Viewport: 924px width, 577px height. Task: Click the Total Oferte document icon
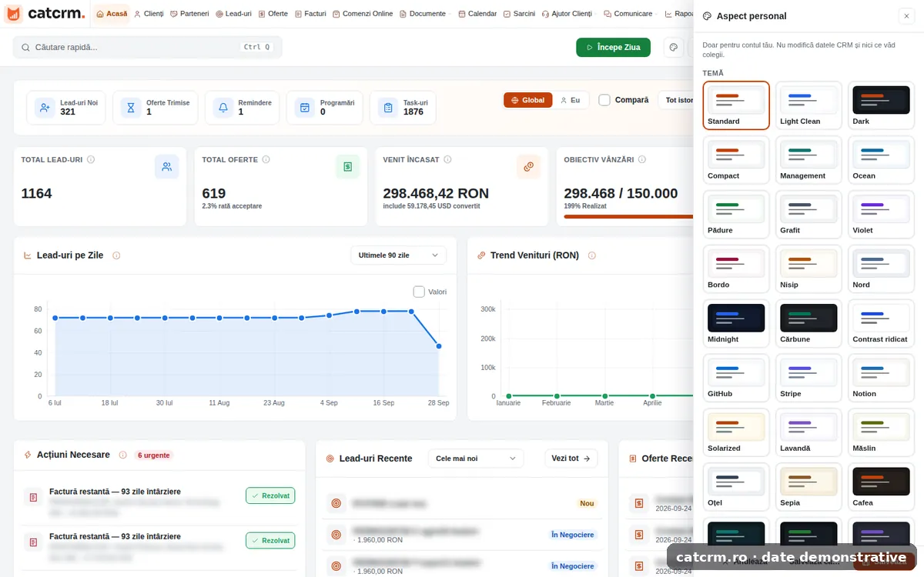347,166
